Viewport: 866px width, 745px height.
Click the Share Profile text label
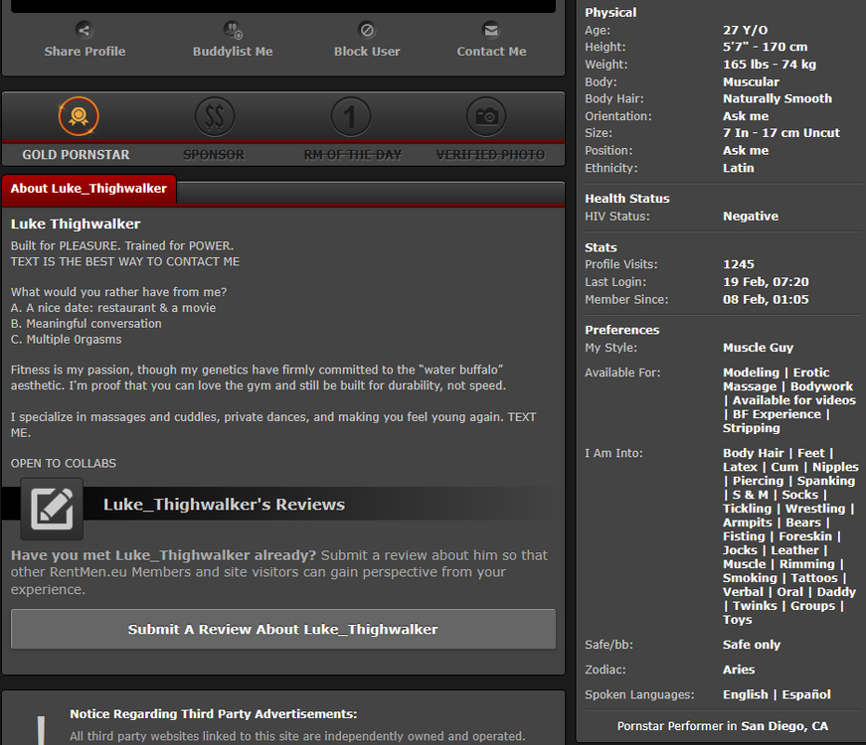85,52
